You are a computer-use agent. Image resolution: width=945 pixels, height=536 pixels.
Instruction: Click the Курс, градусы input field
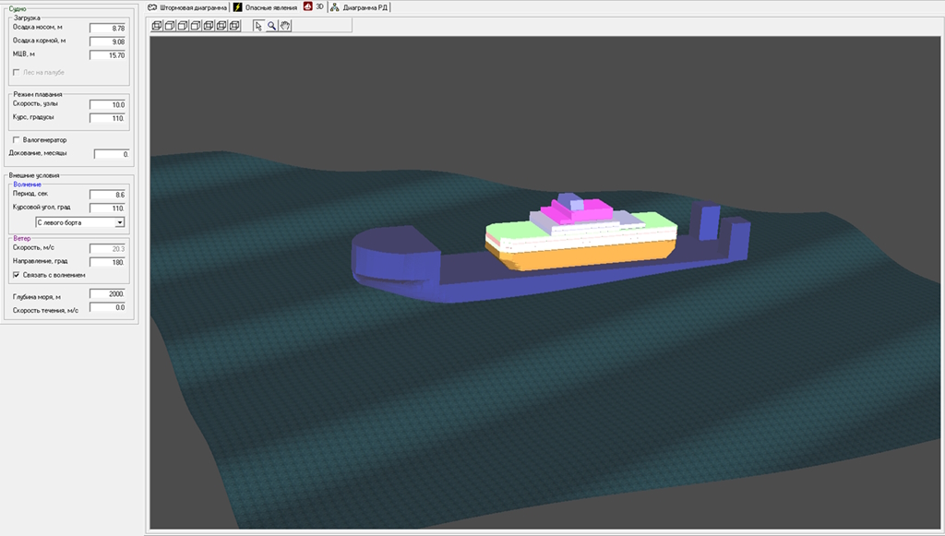pyautogui.click(x=107, y=118)
